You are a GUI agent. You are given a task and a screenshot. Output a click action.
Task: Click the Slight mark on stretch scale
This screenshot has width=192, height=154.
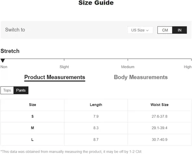click(64, 67)
